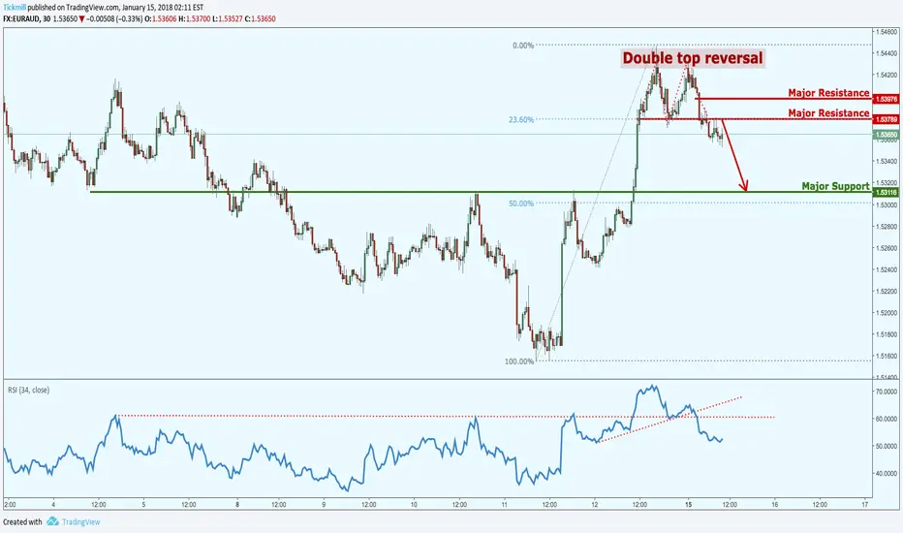Screen dimensions: 903x533
Task: Click date label 10 on time axis
Action: 414,505
